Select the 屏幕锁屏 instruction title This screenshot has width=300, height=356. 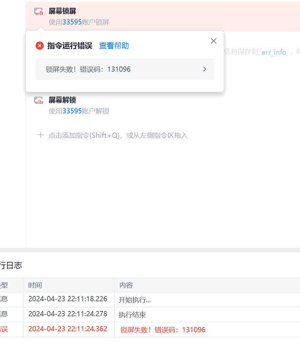[x=62, y=11]
